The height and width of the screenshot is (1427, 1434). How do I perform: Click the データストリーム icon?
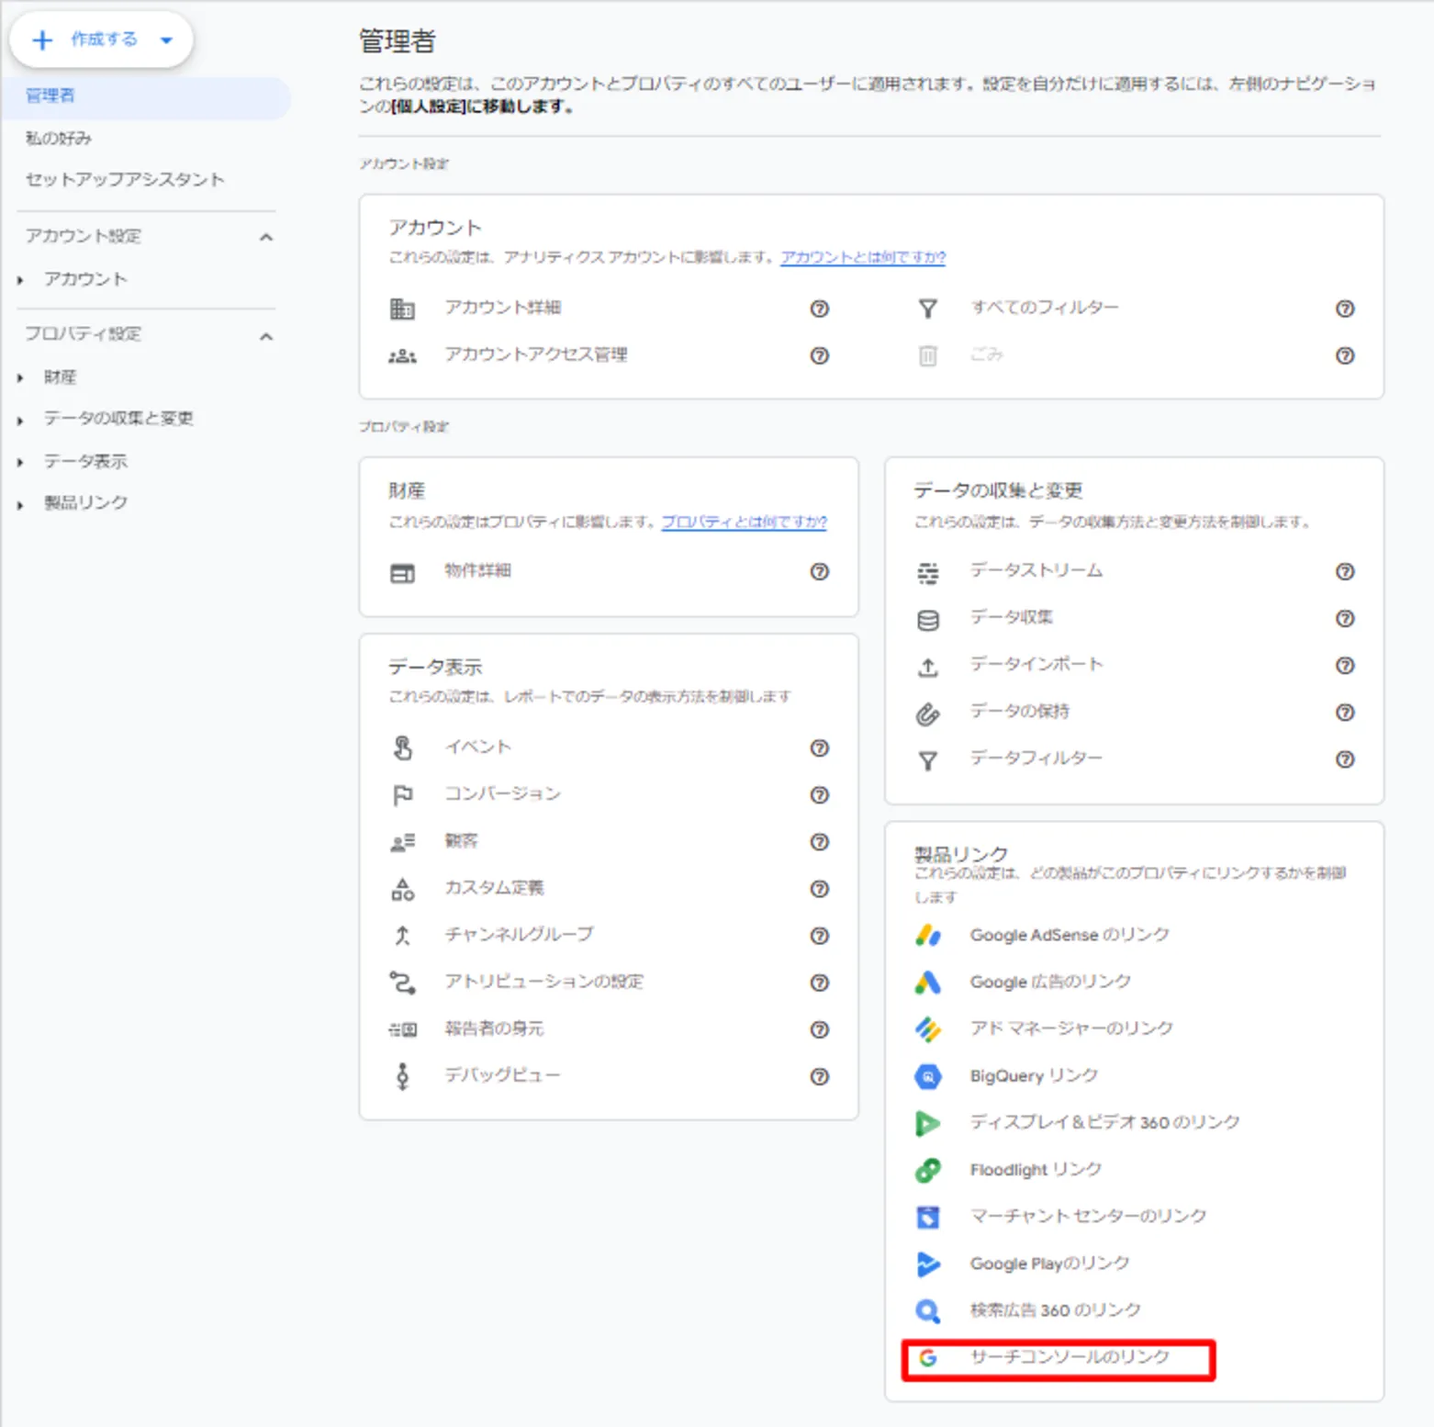click(x=928, y=573)
